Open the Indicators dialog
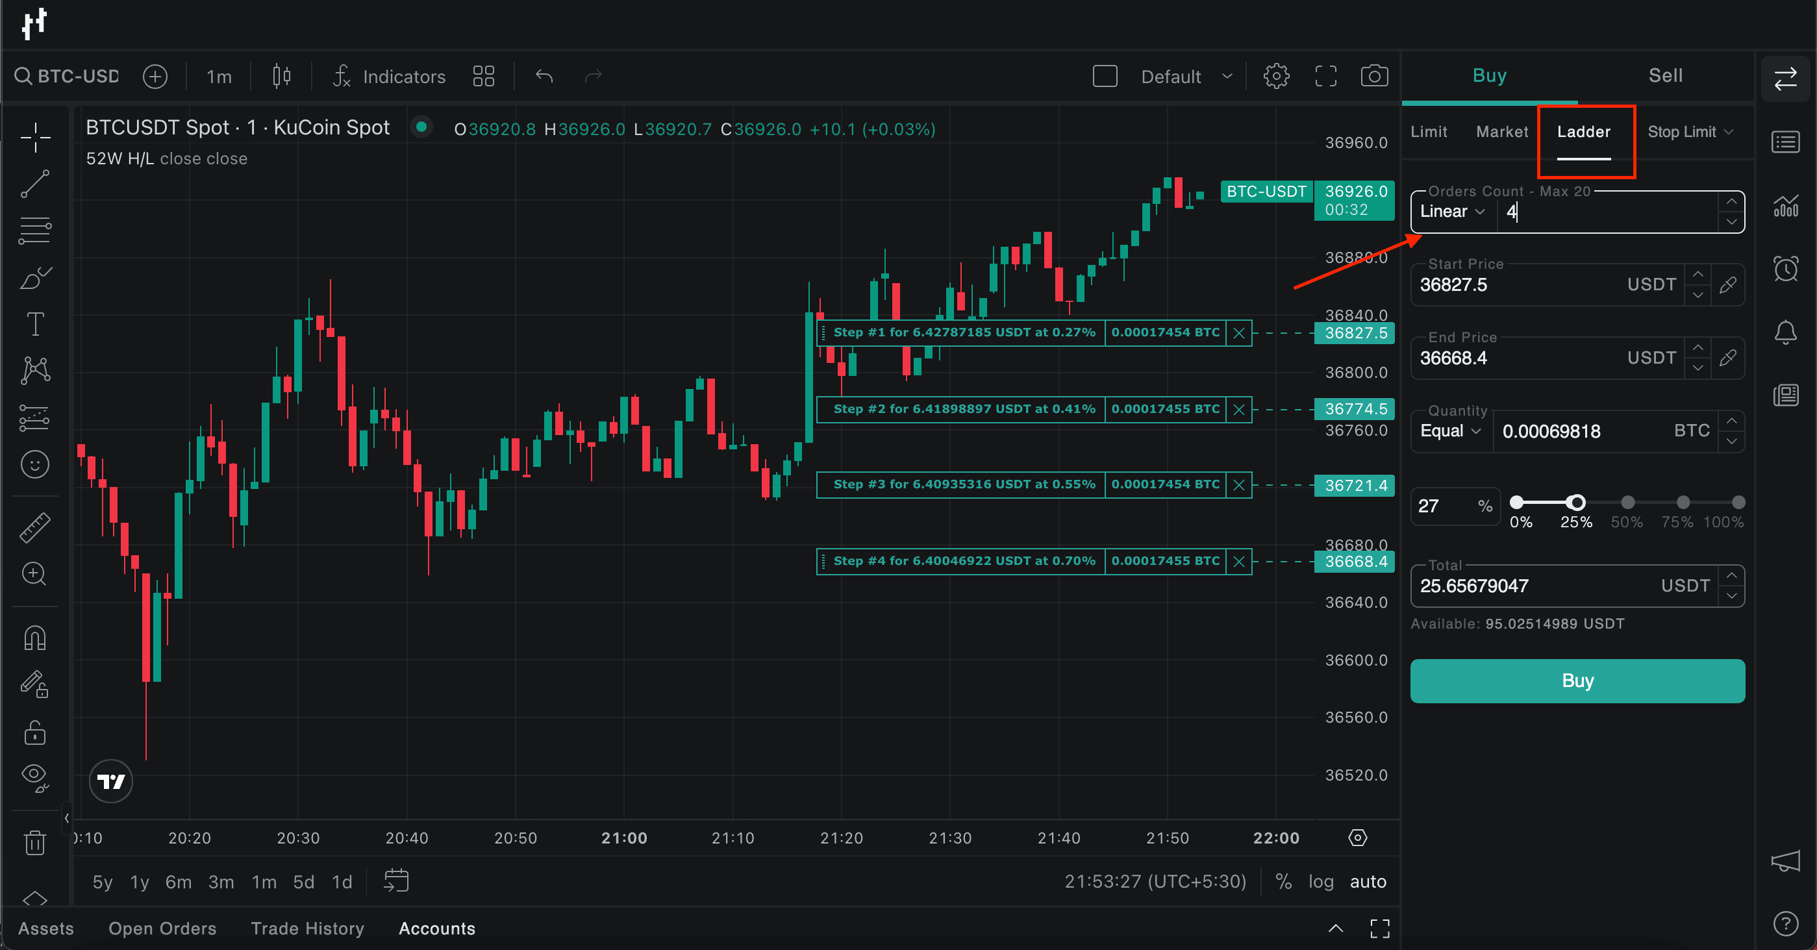Viewport: 1817px width, 950px height. (x=390, y=76)
